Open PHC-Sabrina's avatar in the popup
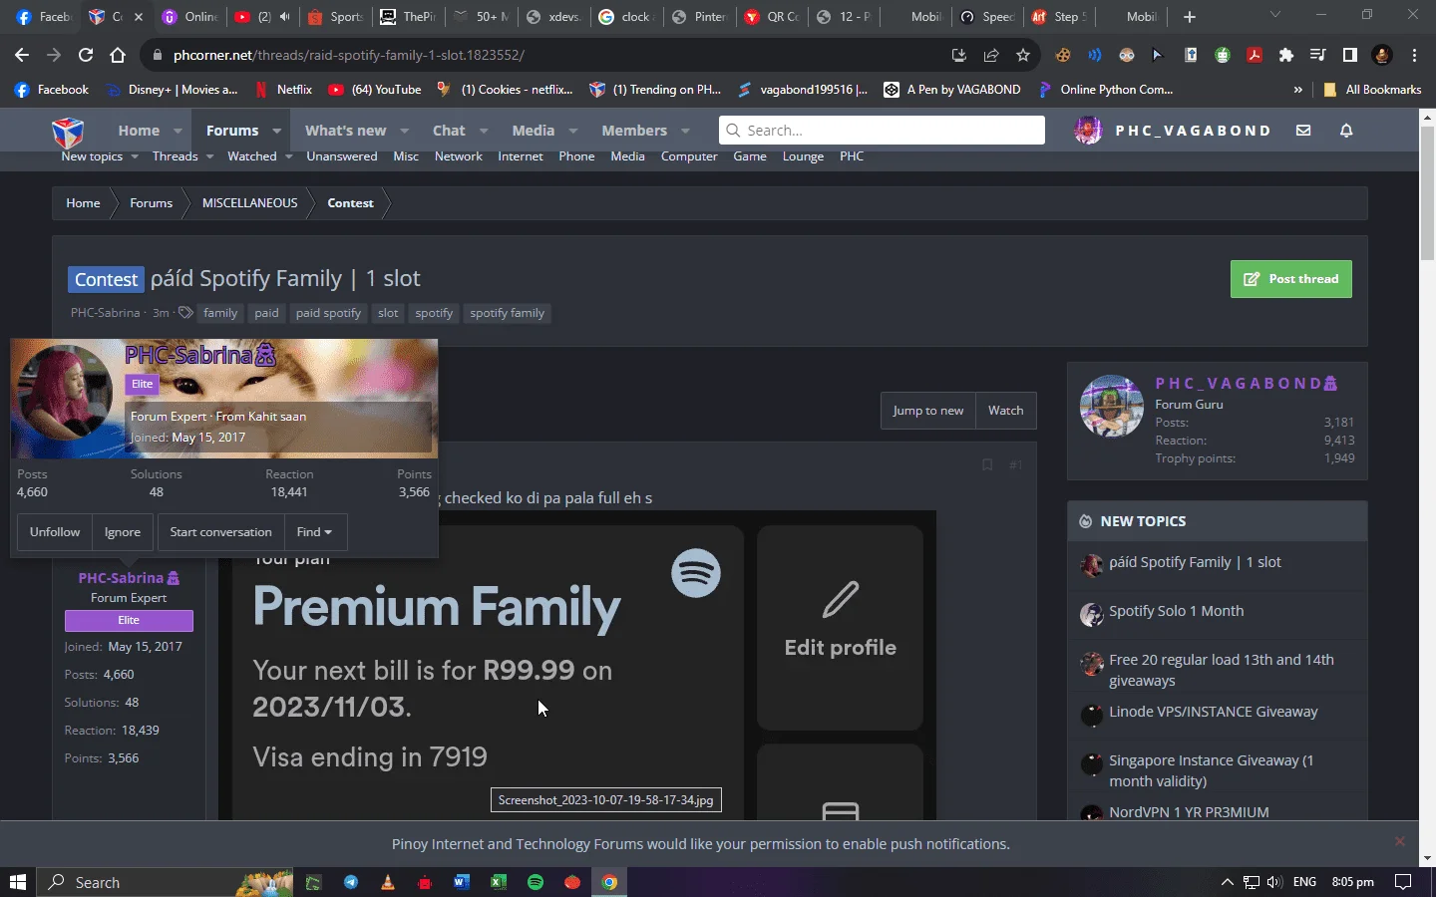This screenshot has width=1436, height=897. pos(67,393)
